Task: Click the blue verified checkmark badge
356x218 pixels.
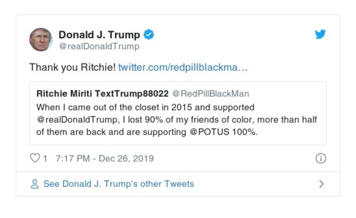Action: pos(149,35)
